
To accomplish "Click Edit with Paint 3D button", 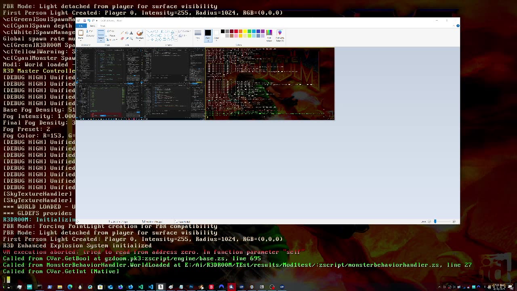I will click(x=280, y=36).
